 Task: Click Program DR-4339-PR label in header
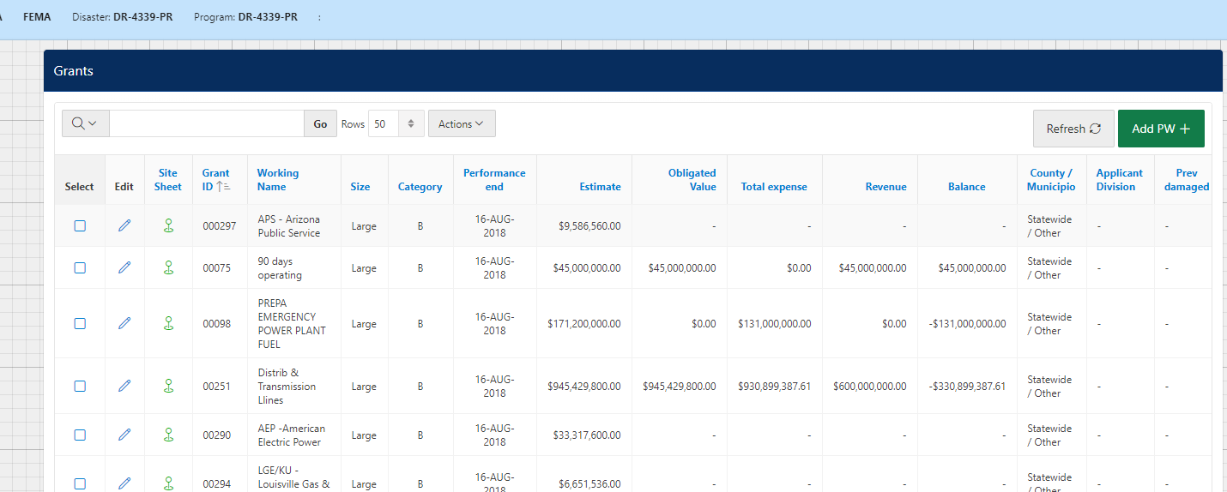point(246,17)
